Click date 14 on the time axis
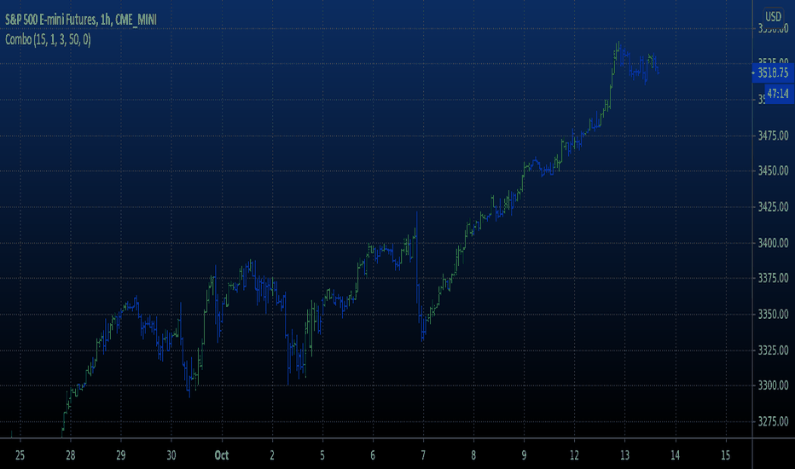 (x=676, y=455)
